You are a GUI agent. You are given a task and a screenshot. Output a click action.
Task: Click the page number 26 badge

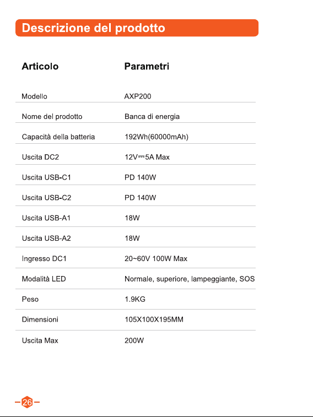click(27, 402)
